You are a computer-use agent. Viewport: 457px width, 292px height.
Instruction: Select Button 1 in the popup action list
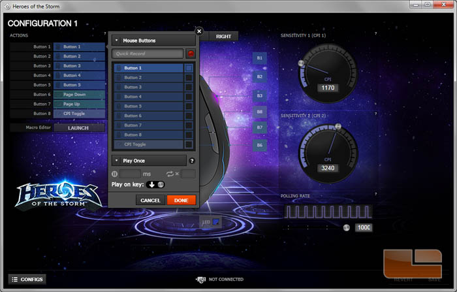[x=148, y=68]
